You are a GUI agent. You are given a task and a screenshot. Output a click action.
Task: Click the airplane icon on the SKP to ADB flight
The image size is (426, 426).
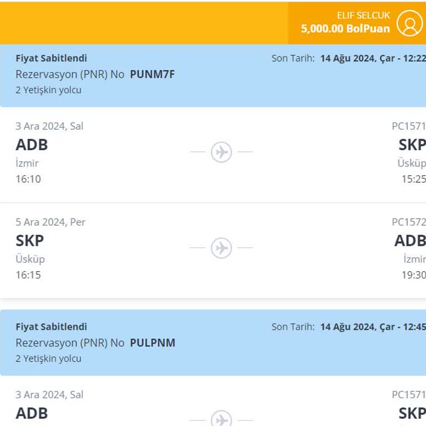click(221, 247)
